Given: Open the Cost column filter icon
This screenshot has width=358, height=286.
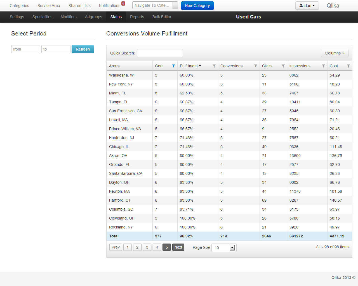Looking at the screenshot, I should coord(348,66).
